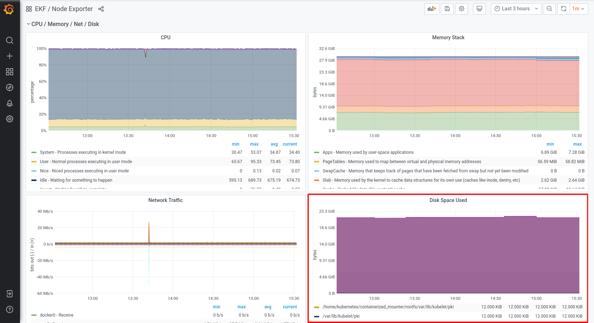
Task: Open the Grafana home logo
Action: tap(9, 9)
